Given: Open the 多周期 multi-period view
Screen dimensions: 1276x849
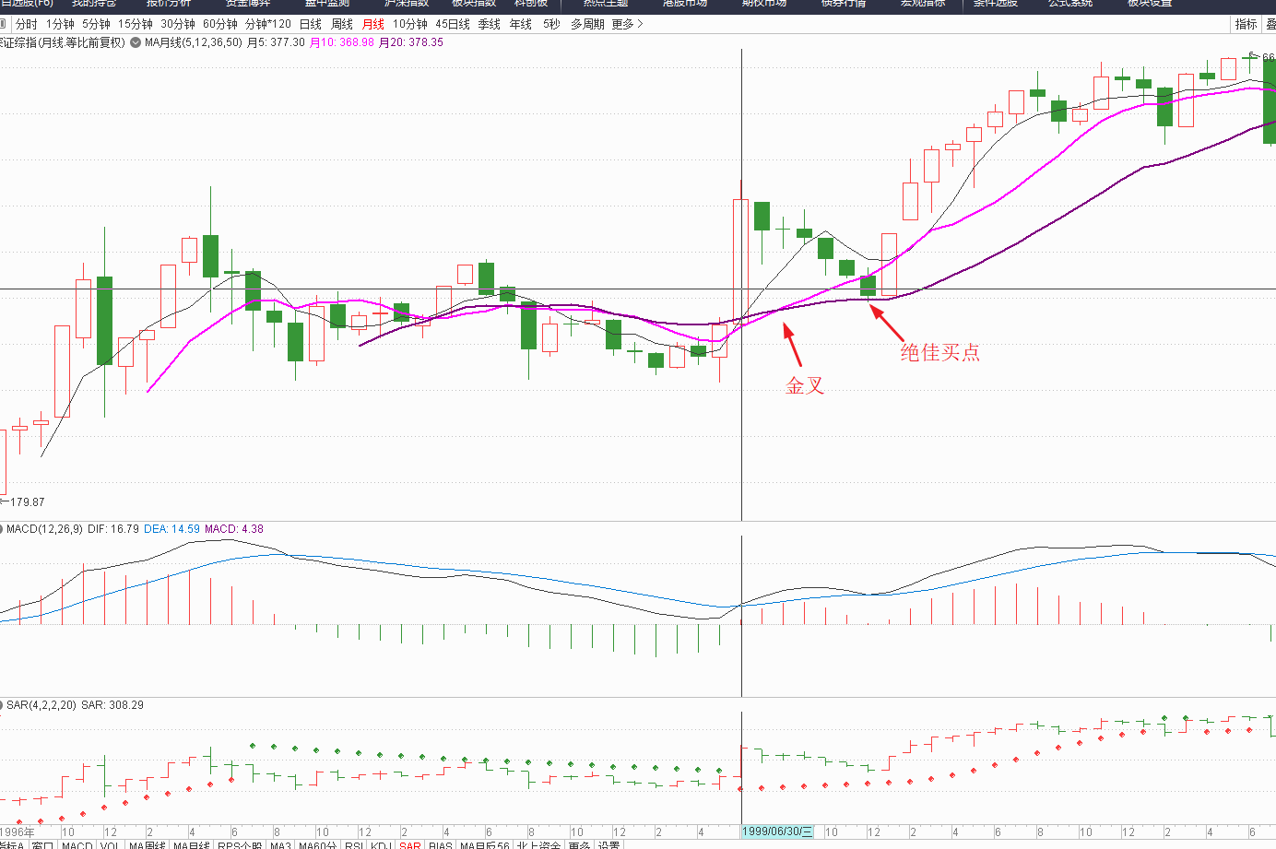Looking at the screenshot, I should click(587, 24).
